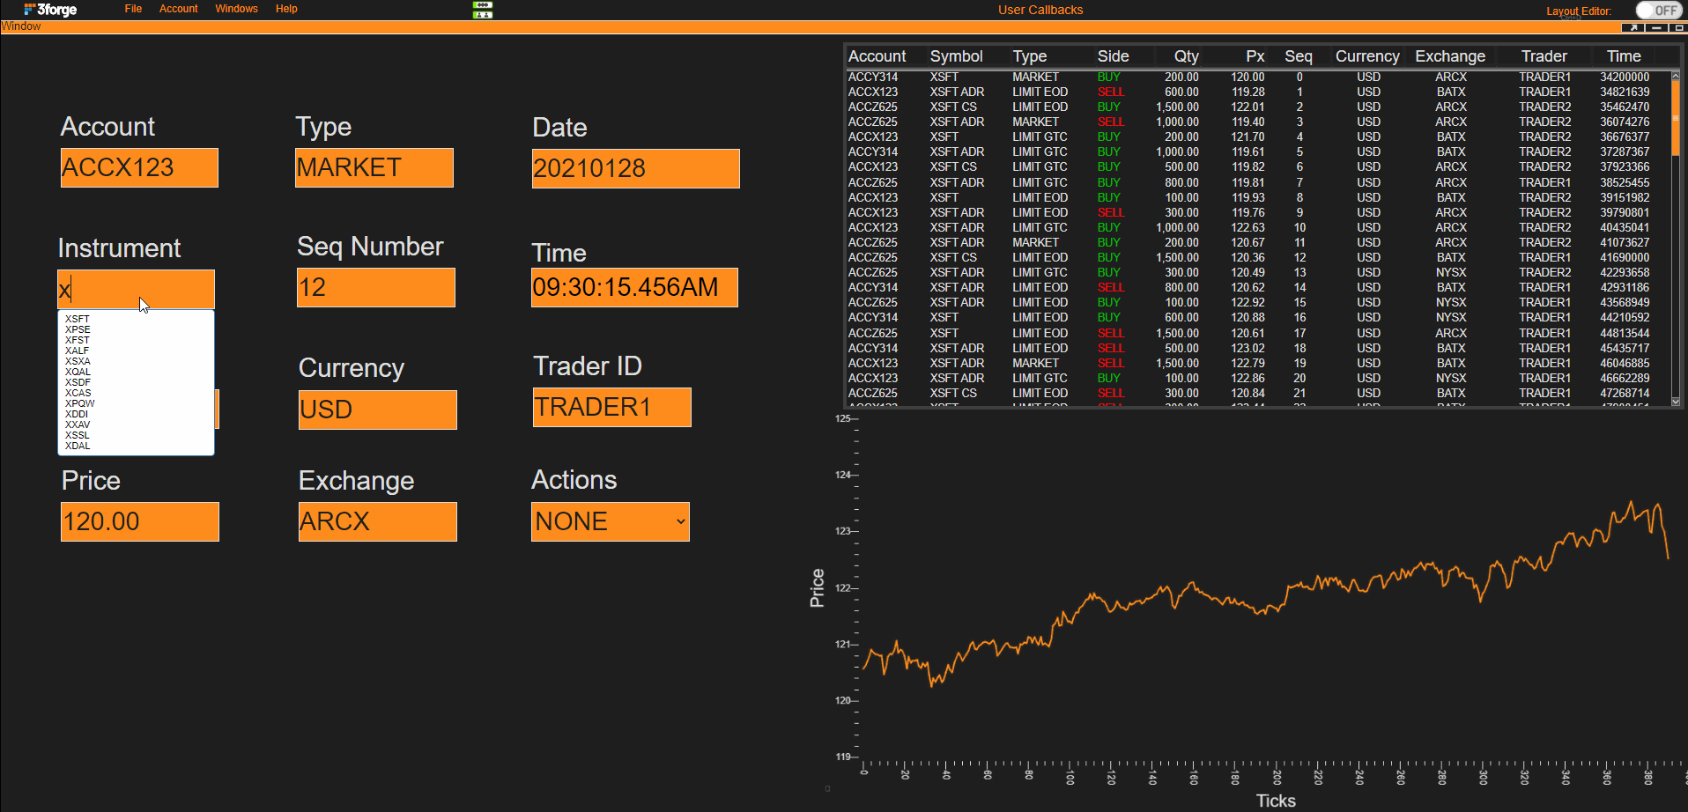1688x812 pixels.
Task: Click the orange table scrollbar thumb
Action: click(x=1676, y=118)
